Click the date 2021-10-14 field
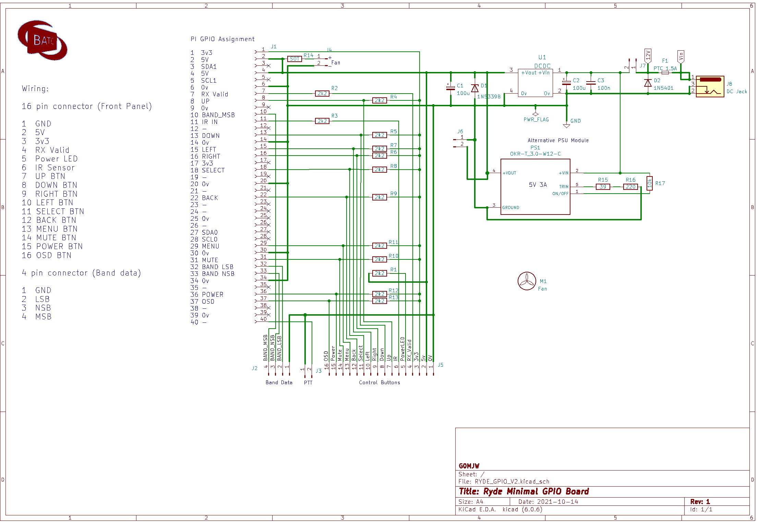 click(x=548, y=502)
